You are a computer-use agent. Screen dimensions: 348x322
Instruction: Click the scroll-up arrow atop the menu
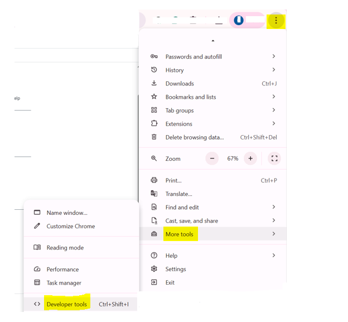click(x=212, y=41)
